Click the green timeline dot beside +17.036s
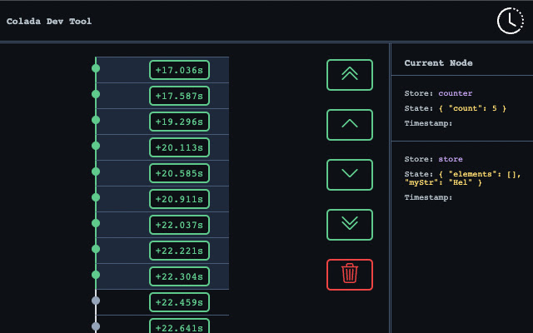This screenshot has height=333, width=533. (x=96, y=68)
